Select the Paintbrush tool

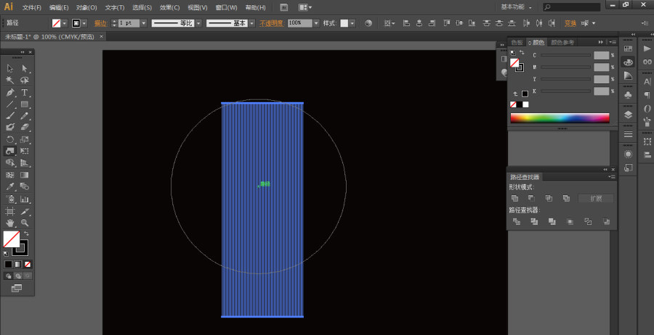click(10, 116)
